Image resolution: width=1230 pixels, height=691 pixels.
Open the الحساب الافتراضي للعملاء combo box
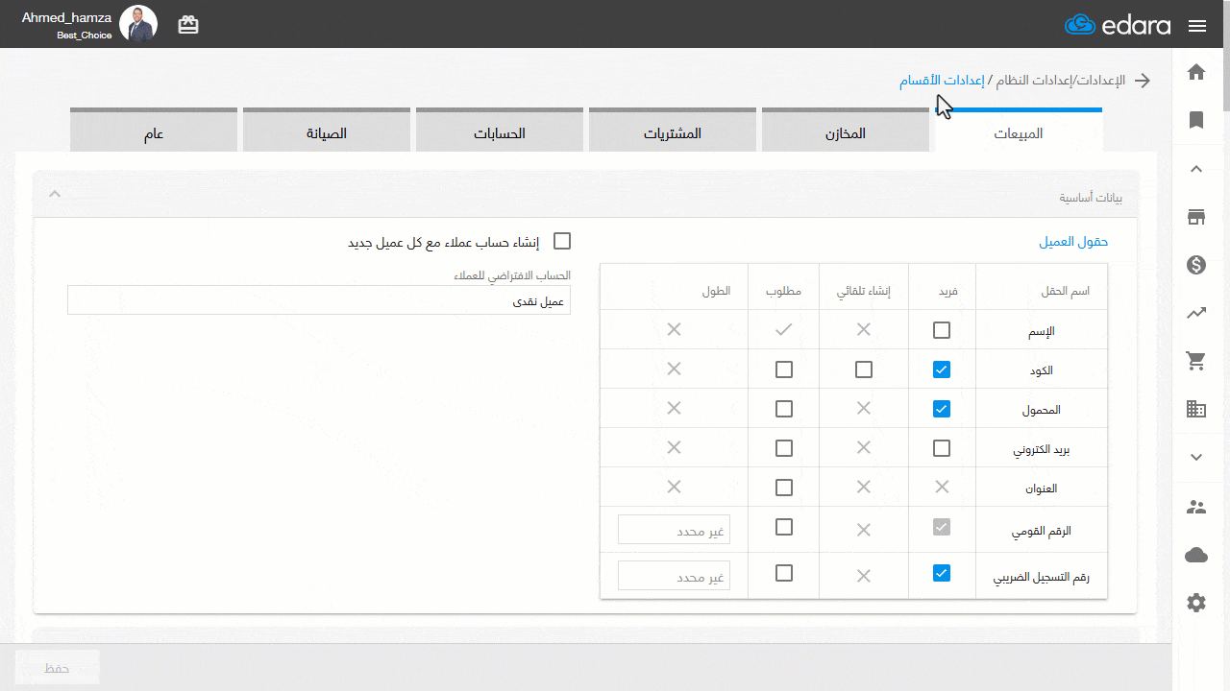[x=318, y=300]
